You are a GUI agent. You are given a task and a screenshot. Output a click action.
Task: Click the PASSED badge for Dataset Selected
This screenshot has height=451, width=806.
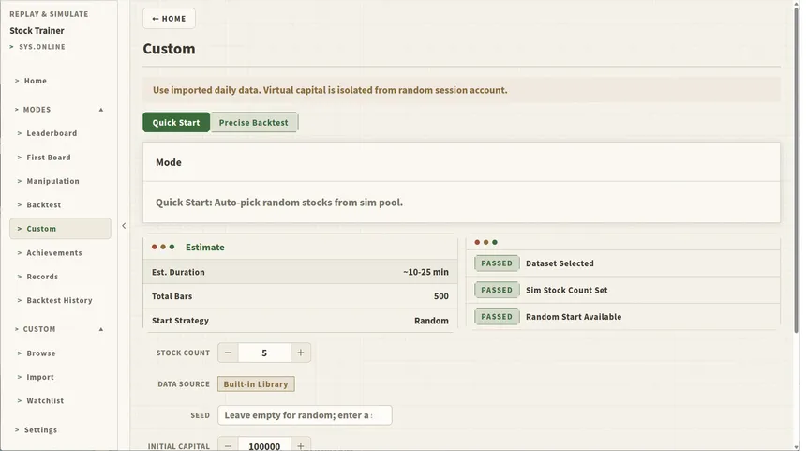click(x=497, y=263)
